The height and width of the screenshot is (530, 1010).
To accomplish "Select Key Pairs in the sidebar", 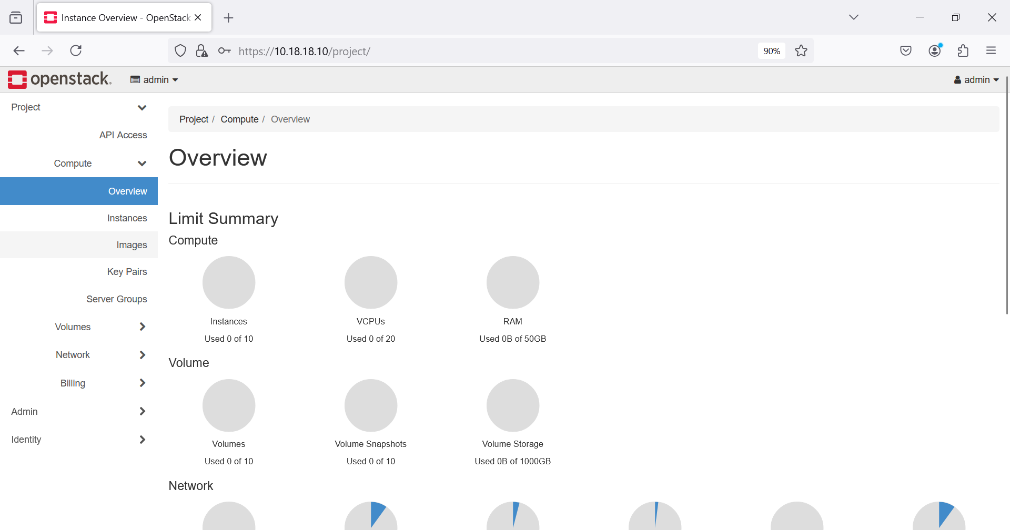I will point(127,272).
